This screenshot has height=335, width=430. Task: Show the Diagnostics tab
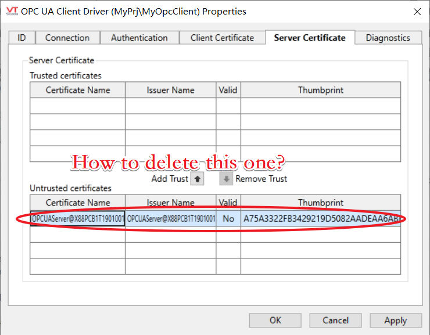tap(388, 38)
